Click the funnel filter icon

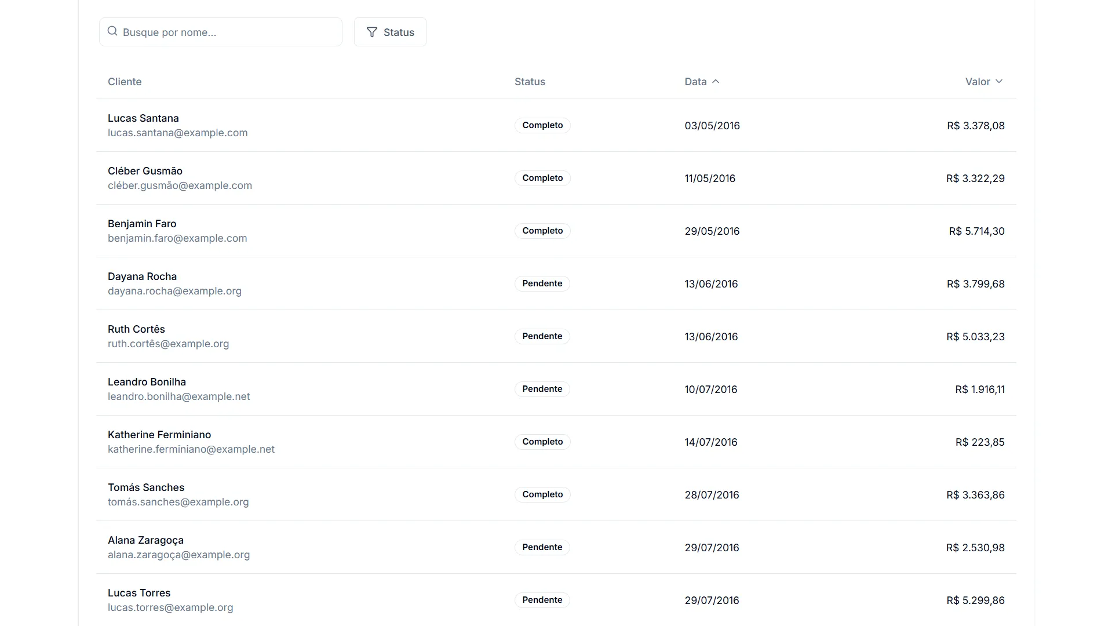click(x=372, y=32)
